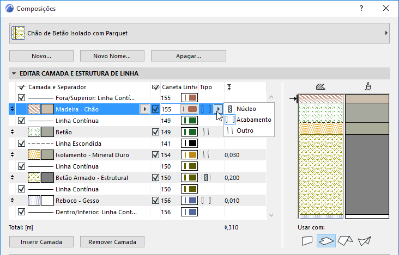Screen dimensions: 399x255
Task: Collapse Editar Camada e Estrutura de Linha panel
Action: [14, 73]
